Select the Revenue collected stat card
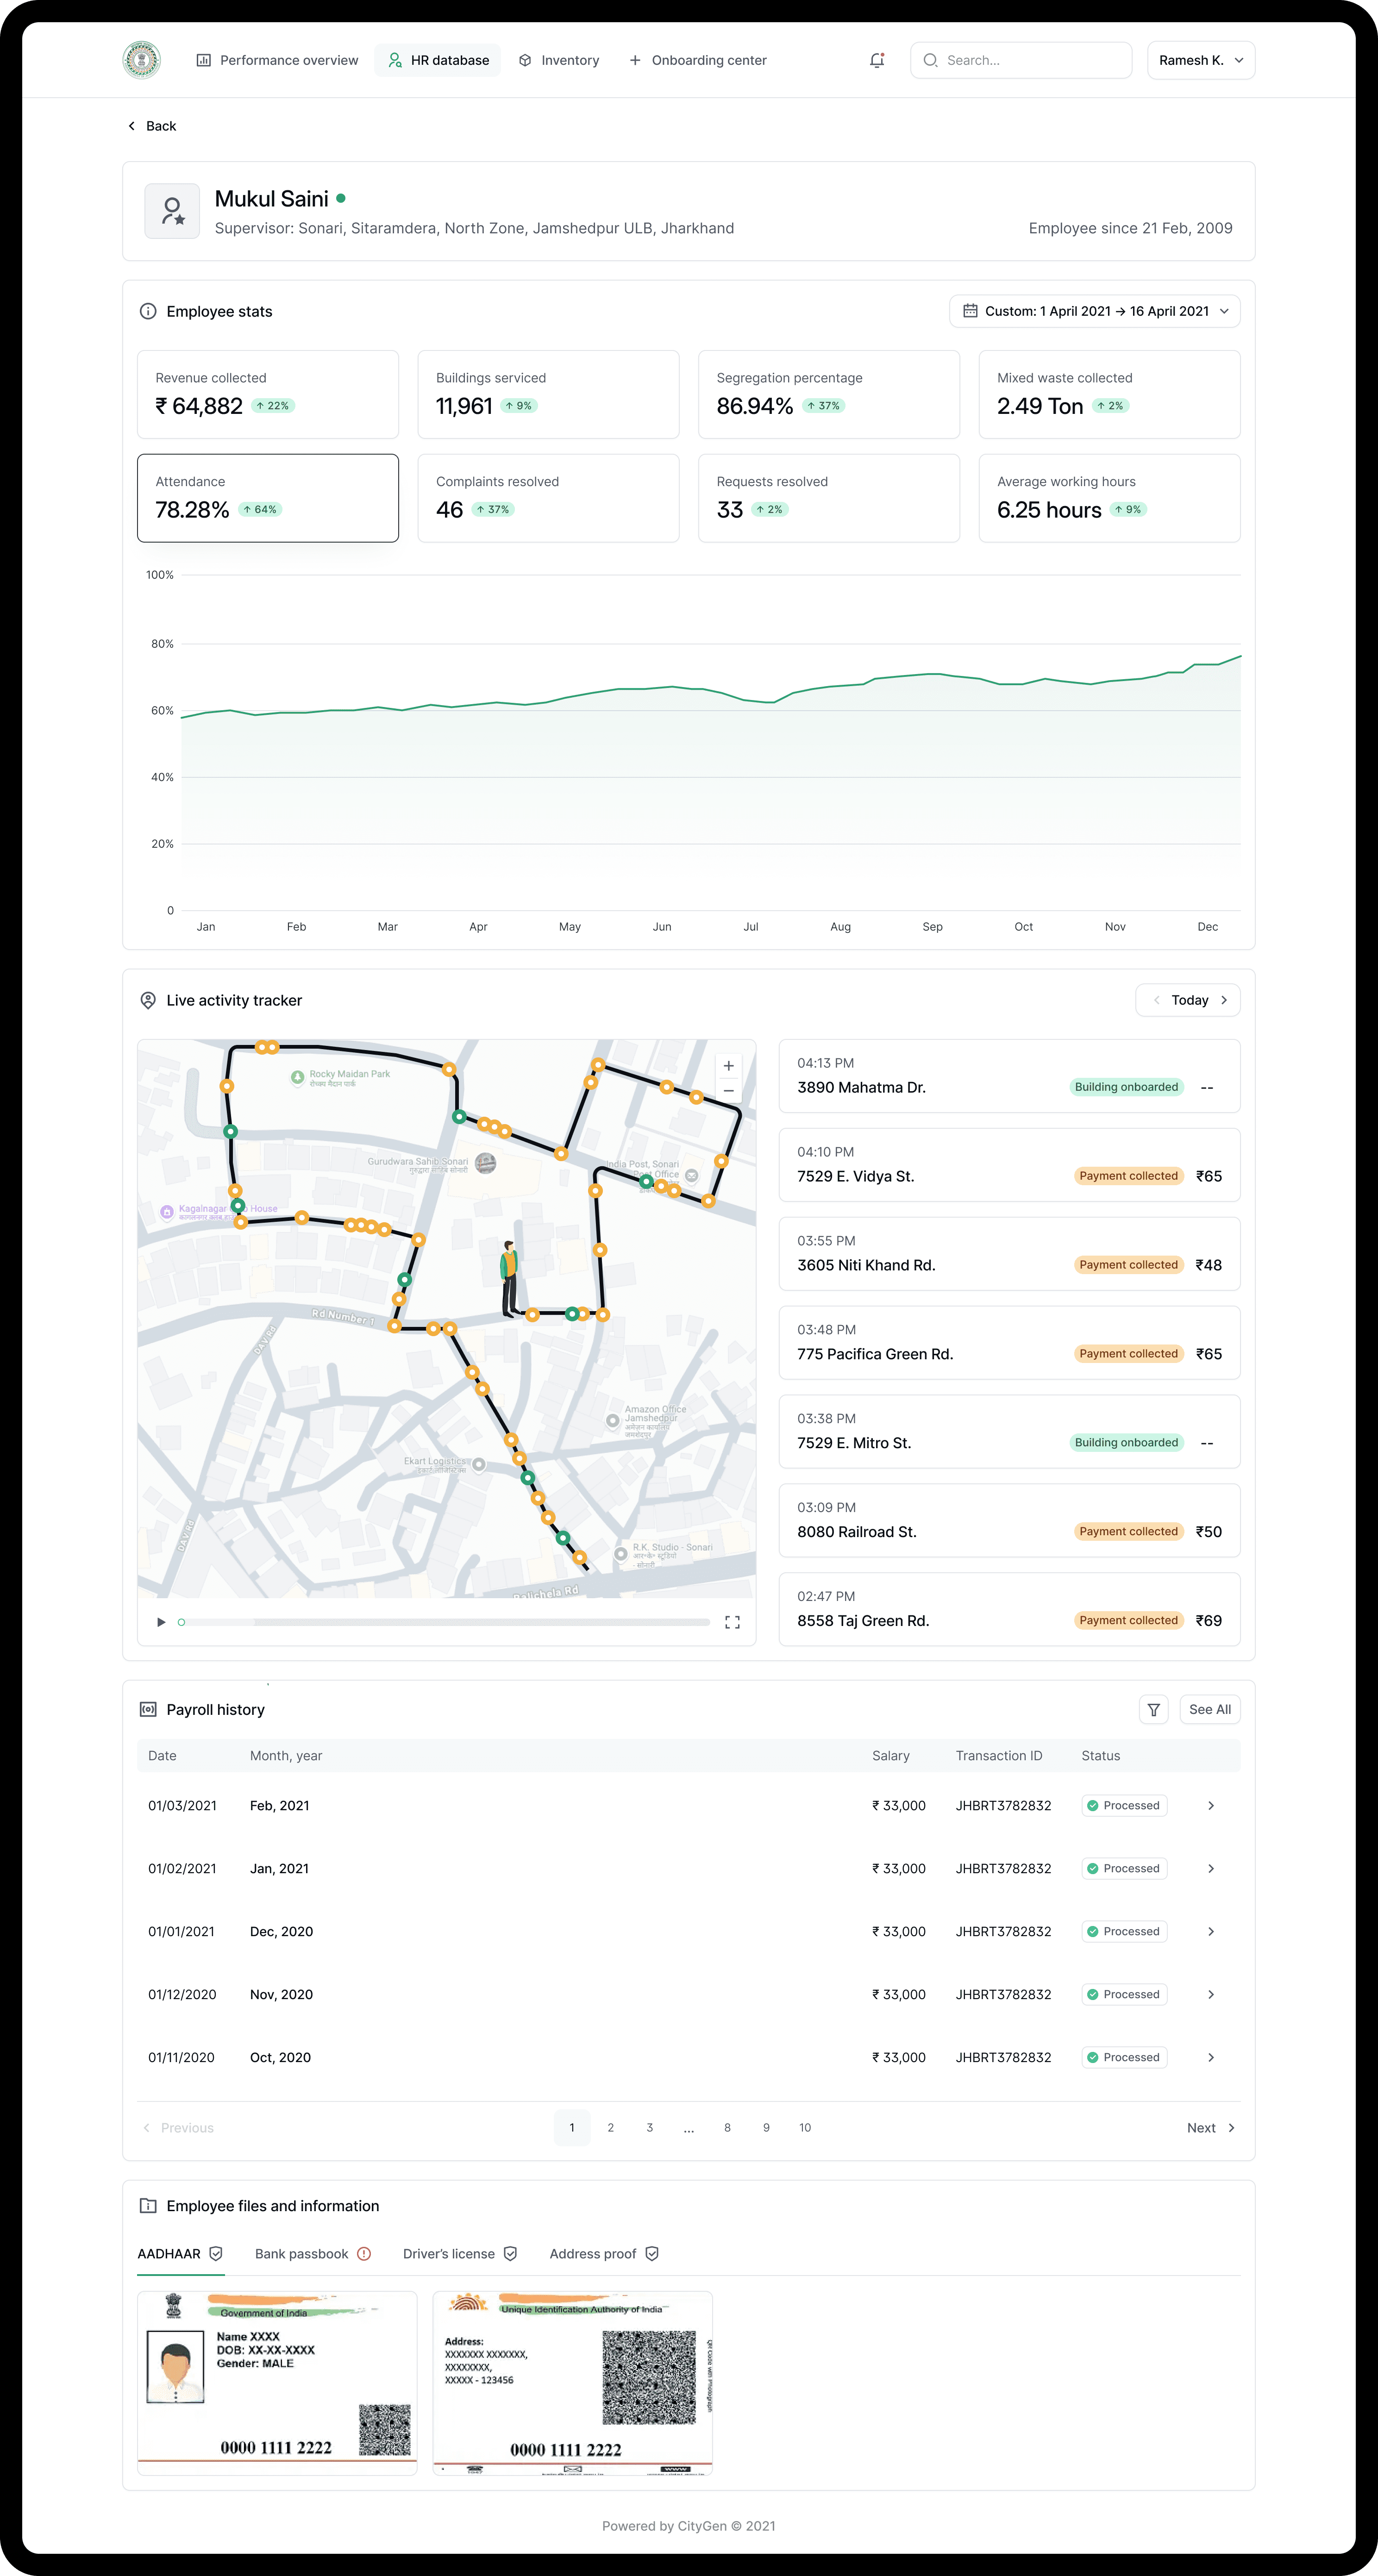Screen dimensions: 1378x2576 (x=268, y=394)
